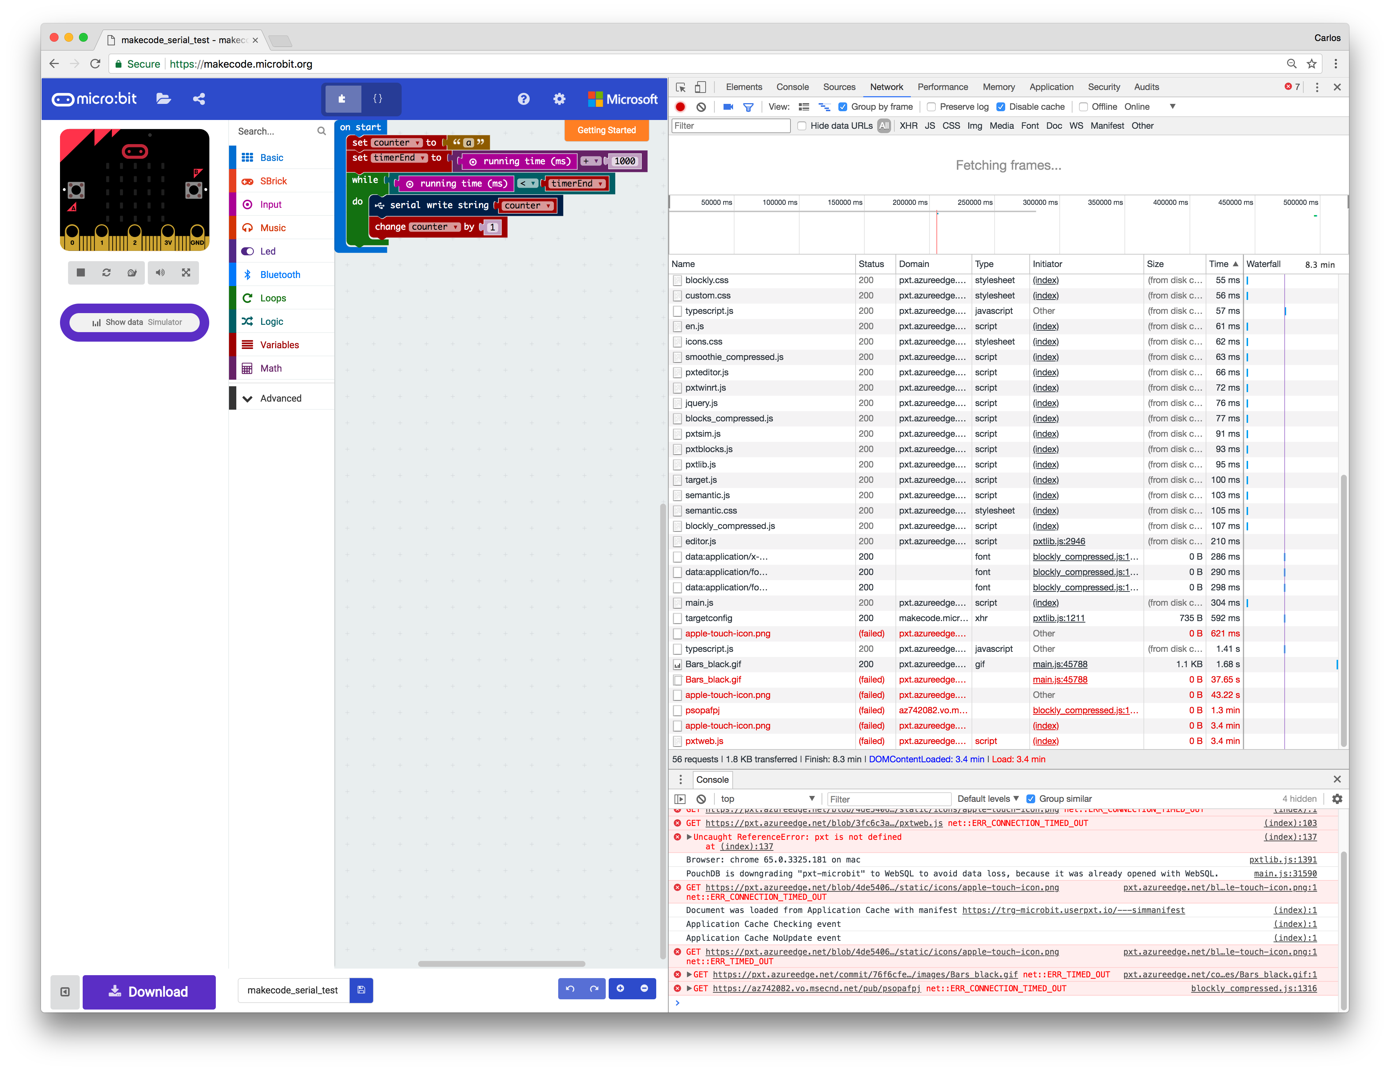Click the help question mark icon

point(523,99)
